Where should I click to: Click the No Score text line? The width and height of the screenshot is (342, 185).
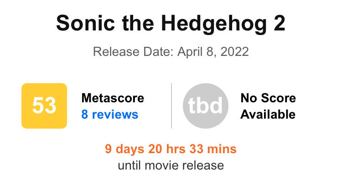click(268, 98)
